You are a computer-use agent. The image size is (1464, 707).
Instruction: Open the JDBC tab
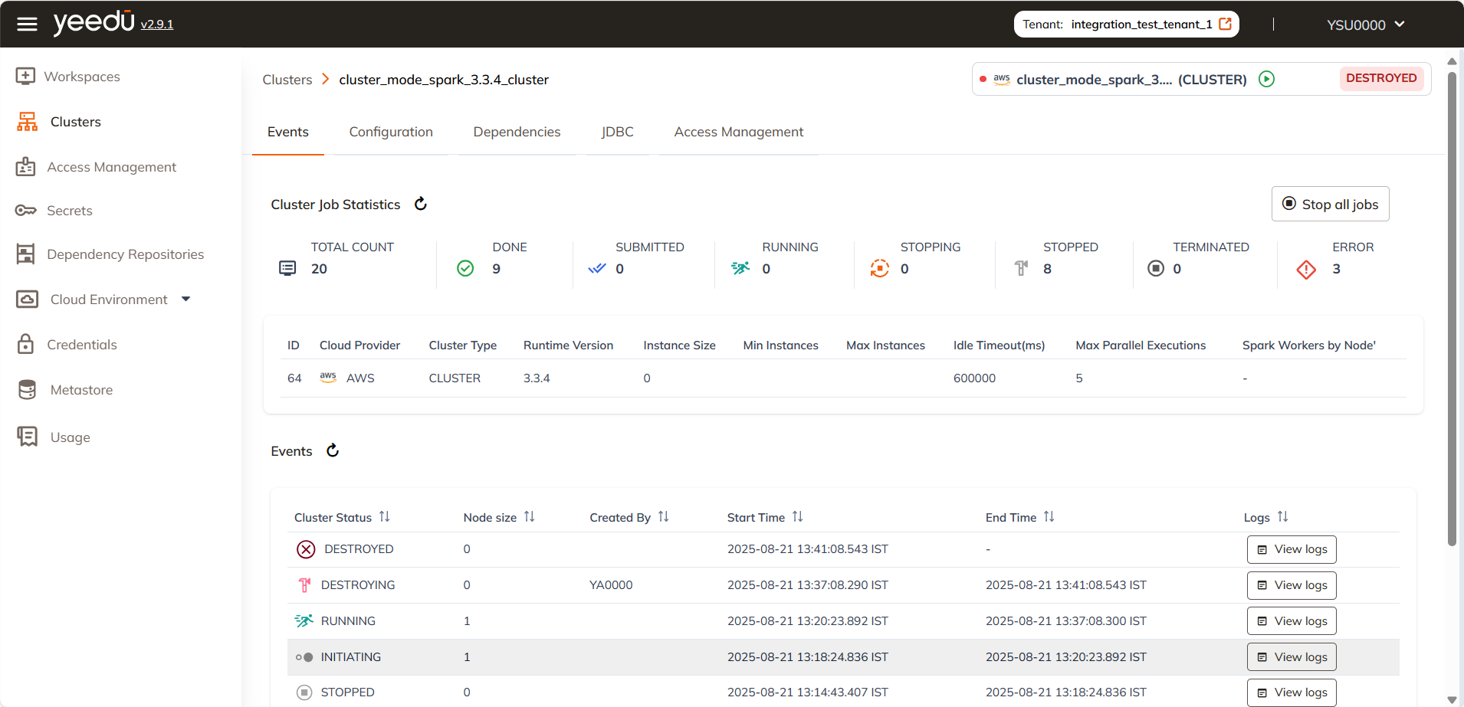coord(617,132)
